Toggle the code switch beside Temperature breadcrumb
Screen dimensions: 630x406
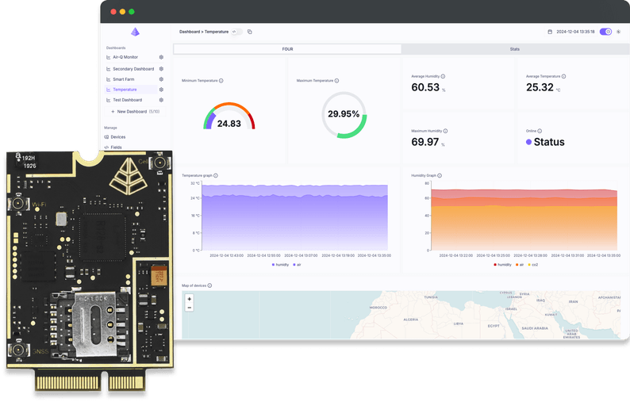click(x=236, y=32)
